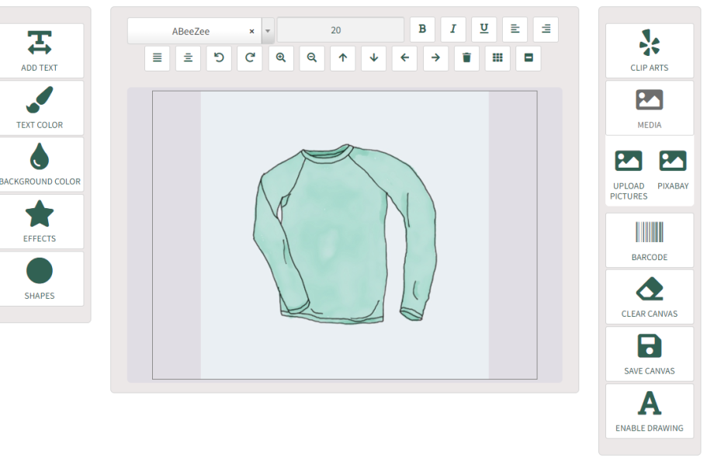Select the Background Color droplet icon

pos(40,157)
